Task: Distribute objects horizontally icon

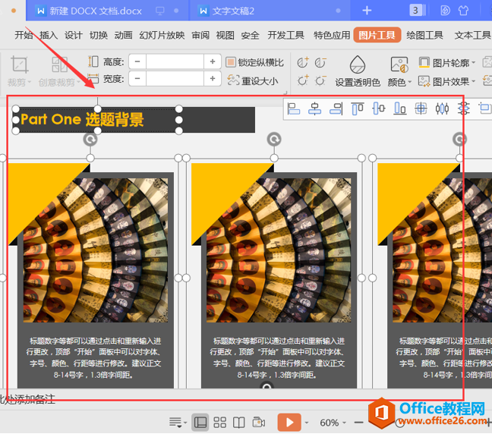Action: click(442, 108)
